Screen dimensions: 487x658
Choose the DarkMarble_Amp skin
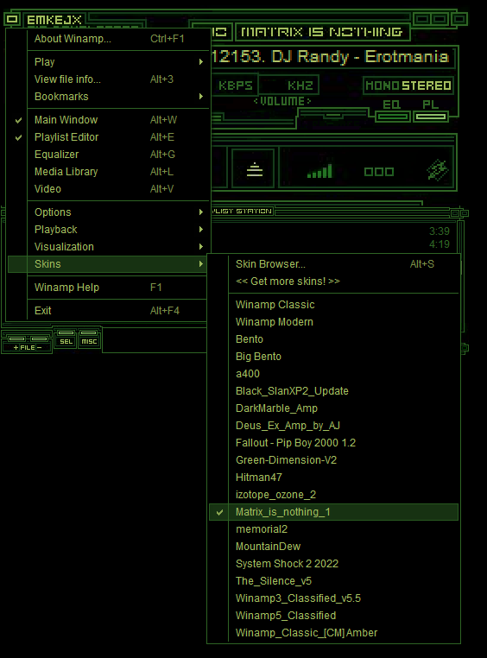click(333, 408)
